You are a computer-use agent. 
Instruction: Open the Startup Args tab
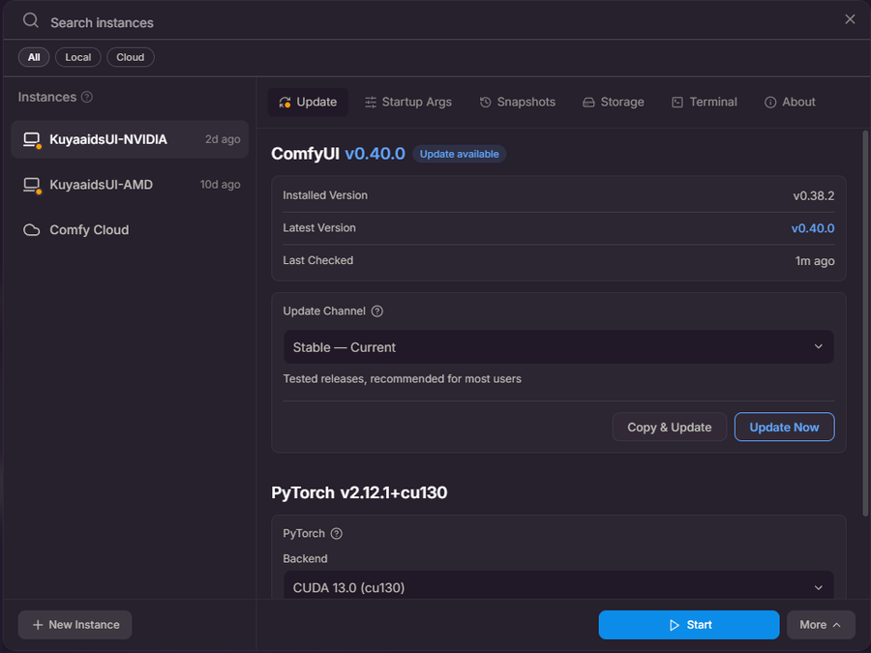[x=408, y=103]
